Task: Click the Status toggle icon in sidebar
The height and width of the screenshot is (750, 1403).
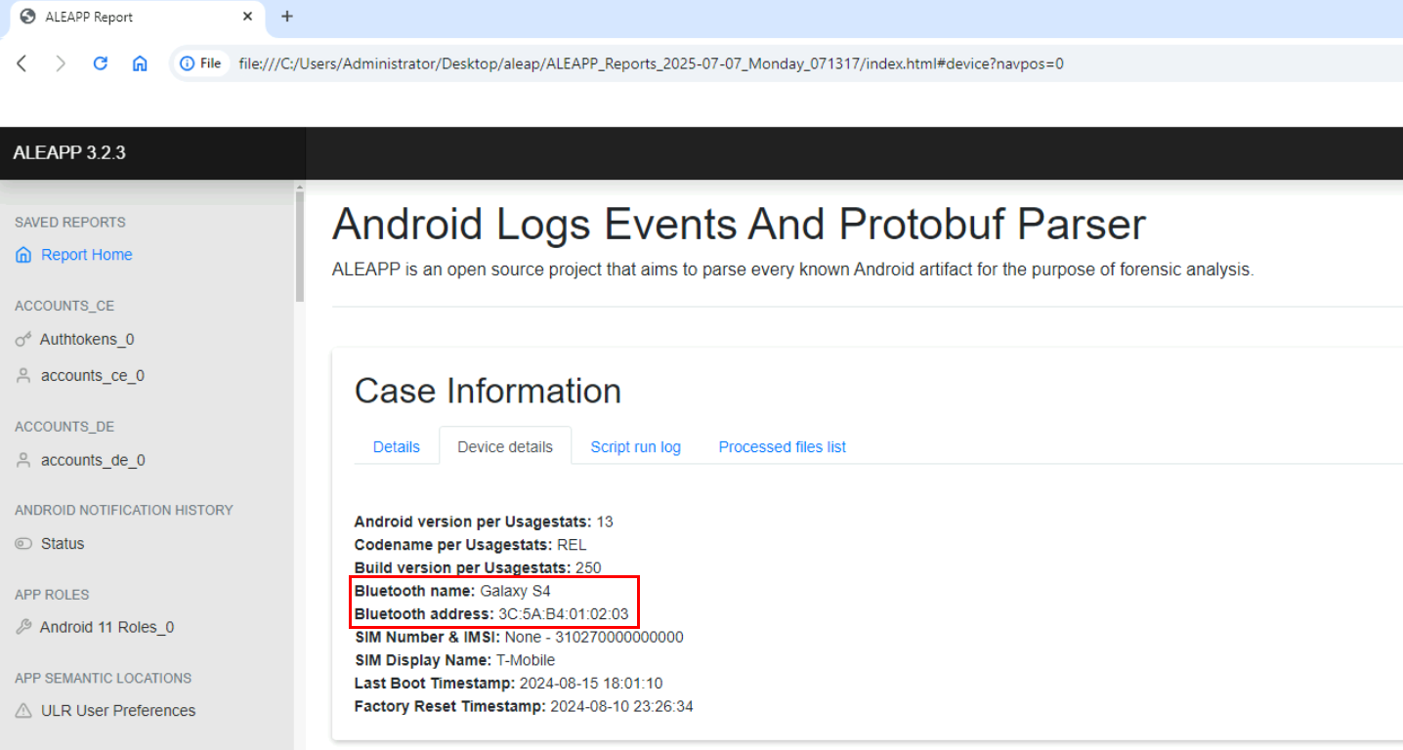Action: [23, 544]
